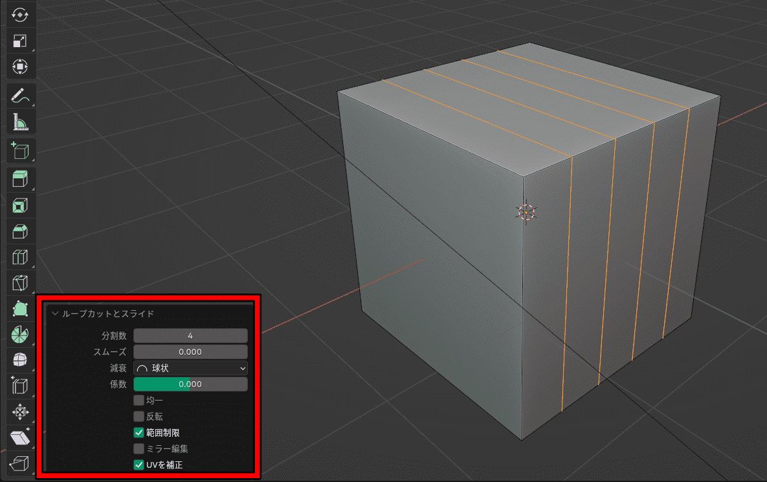Select the Rip Region tool

[x=20, y=463]
